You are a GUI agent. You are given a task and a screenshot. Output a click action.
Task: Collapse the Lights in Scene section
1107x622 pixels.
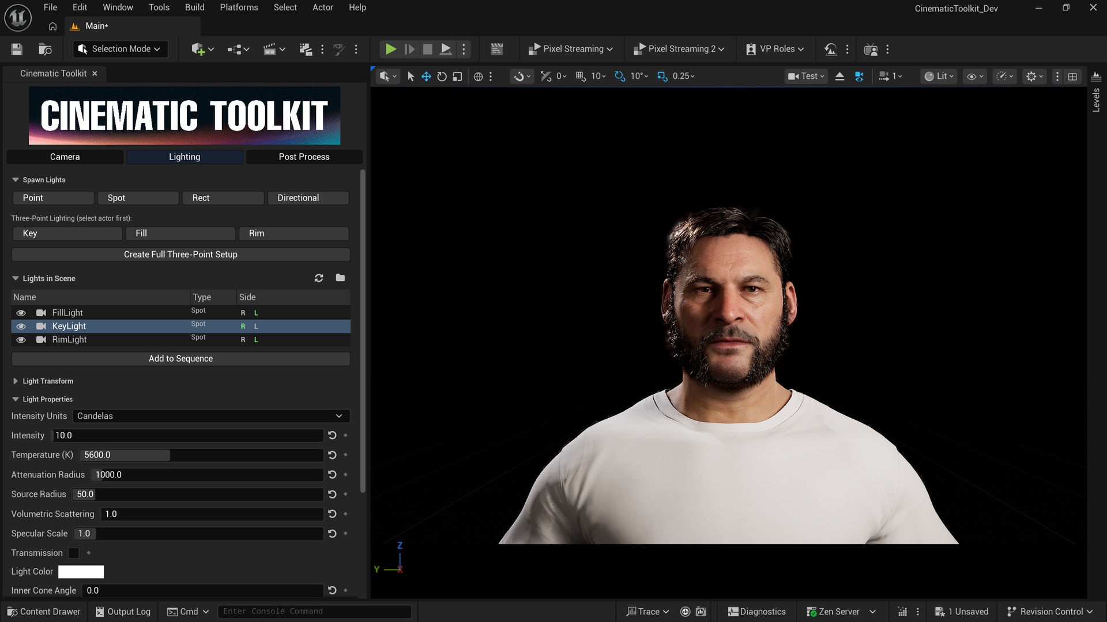[16, 278]
